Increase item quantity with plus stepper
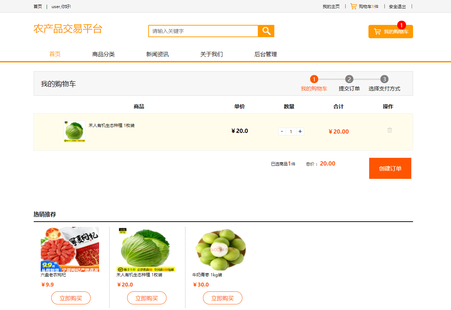This screenshot has height=310, width=451. [x=300, y=131]
